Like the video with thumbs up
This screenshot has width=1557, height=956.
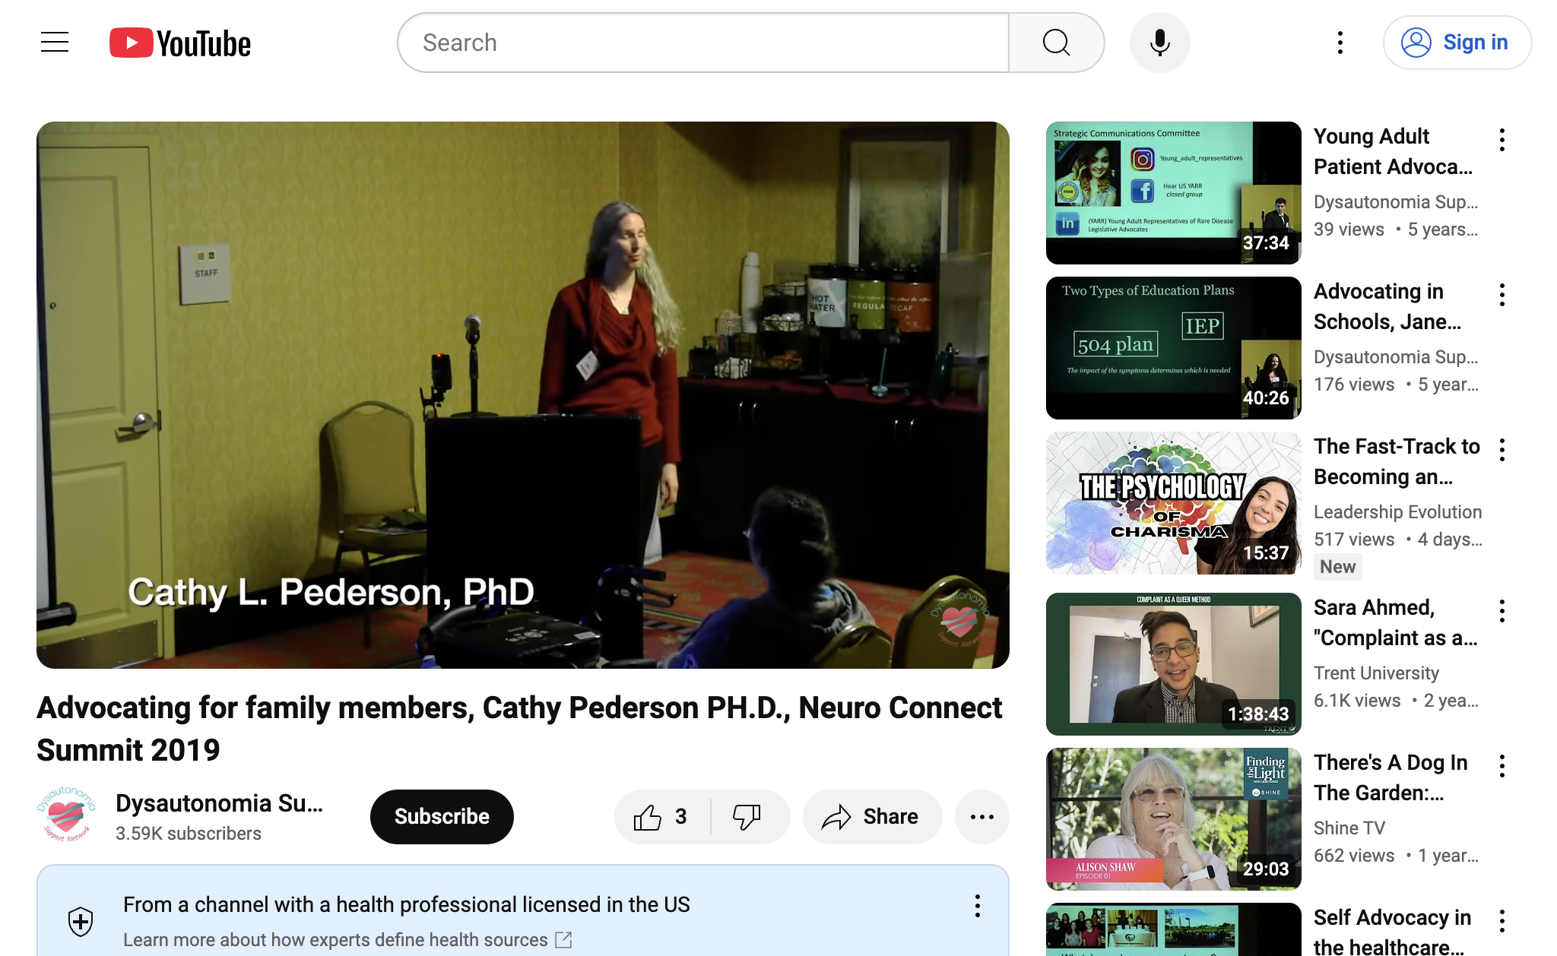click(x=661, y=817)
